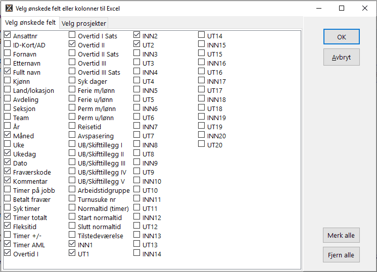Switch to the Velg prosjekter tab
The image size is (377, 272).
tap(84, 23)
